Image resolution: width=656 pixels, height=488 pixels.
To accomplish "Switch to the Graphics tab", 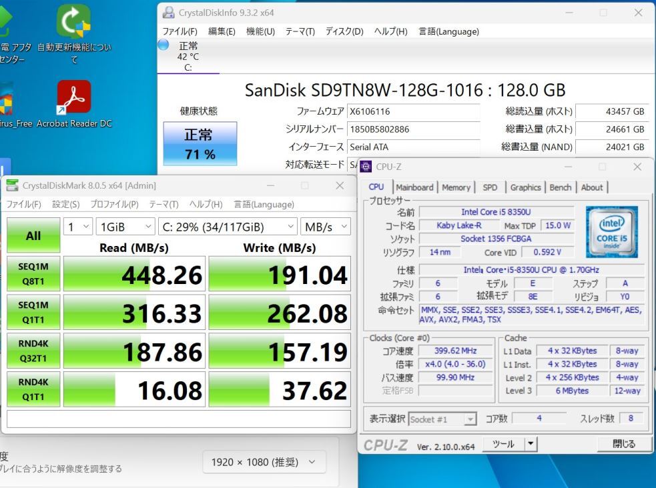I will click(x=525, y=187).
